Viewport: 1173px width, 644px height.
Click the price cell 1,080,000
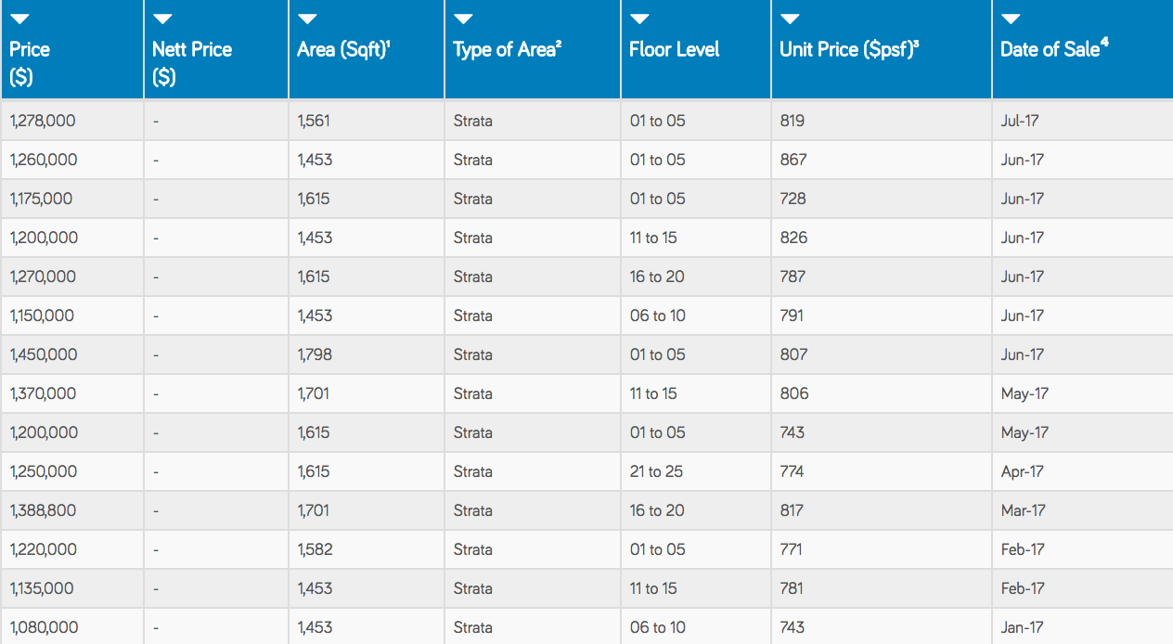44,627
